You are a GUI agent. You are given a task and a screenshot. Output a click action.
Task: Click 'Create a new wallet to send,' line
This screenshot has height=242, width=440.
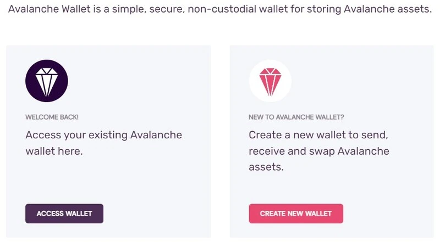(318, 136)
